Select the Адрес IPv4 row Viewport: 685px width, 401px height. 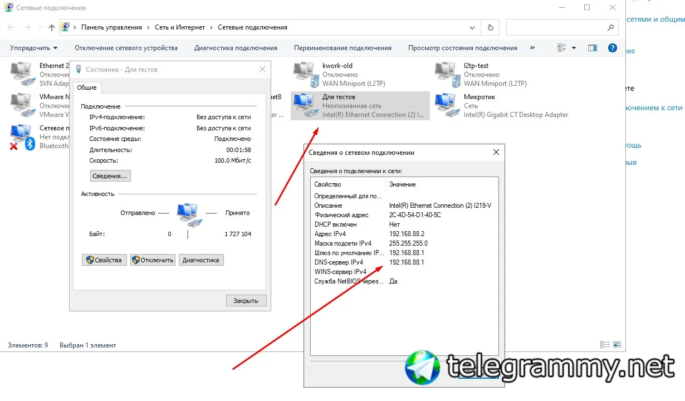[404, 234]
